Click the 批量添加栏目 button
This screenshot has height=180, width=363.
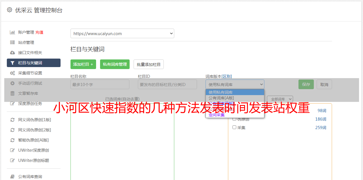click(149, 64)
